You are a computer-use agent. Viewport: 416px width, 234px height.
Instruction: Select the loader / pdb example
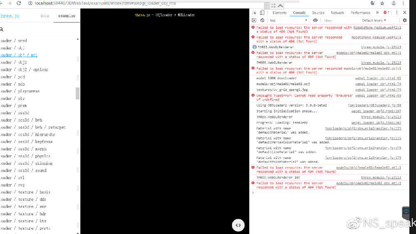(x=12, y=84)
